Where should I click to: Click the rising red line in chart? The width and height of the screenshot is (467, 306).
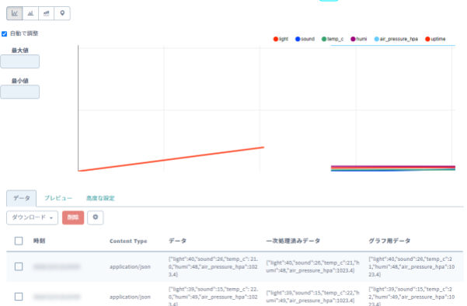coord(171,159)
